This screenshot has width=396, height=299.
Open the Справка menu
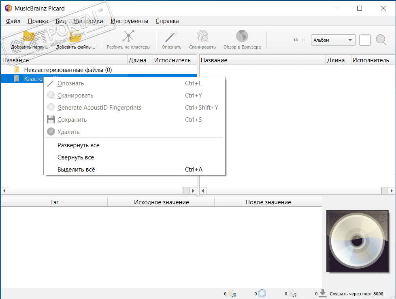point(167,21)
